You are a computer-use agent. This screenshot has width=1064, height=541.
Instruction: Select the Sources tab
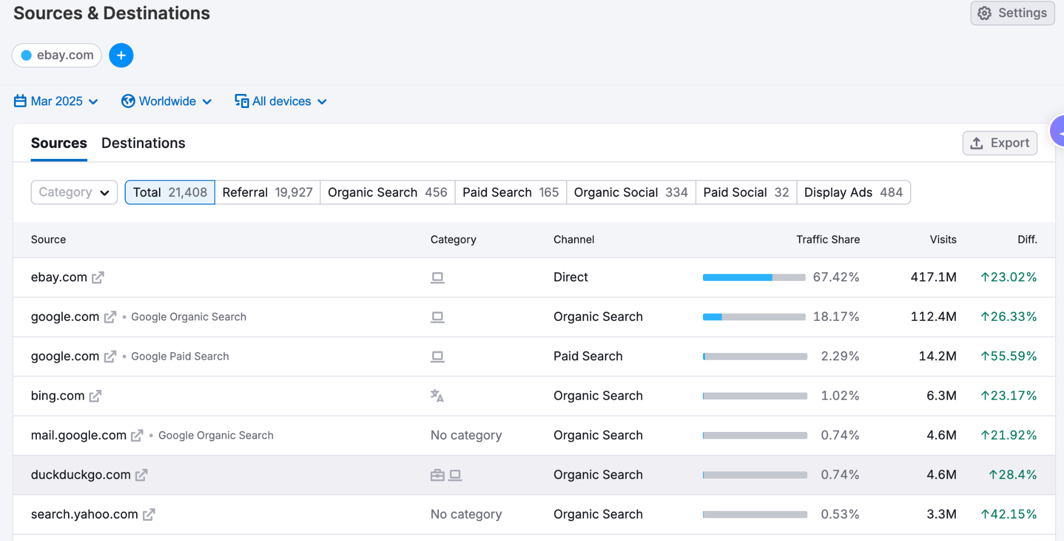(59, 143)
